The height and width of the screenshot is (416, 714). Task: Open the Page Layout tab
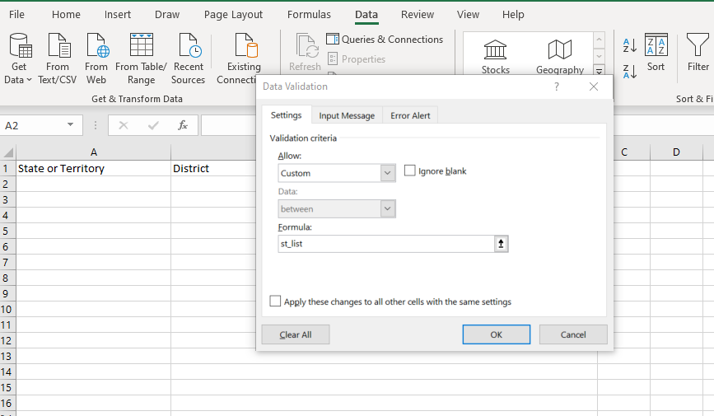(233, 15)
